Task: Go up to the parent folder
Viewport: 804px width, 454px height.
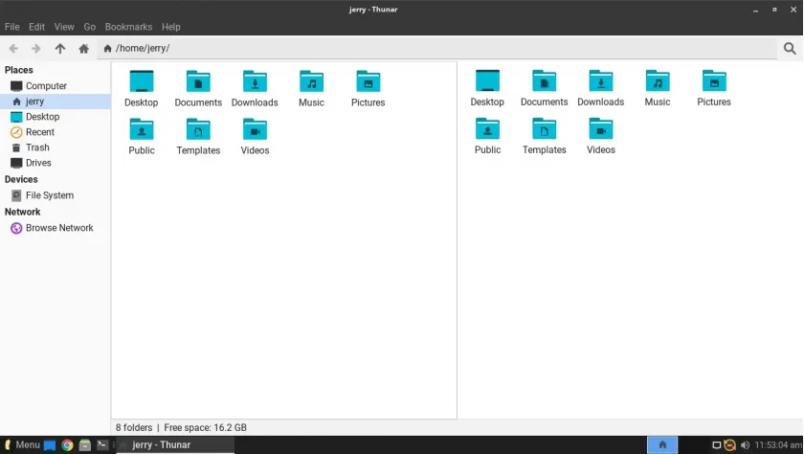Action: point(60,48)
